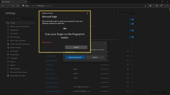
Task: Go back using the browser back arrow
Action: click(x=3, y=6)
